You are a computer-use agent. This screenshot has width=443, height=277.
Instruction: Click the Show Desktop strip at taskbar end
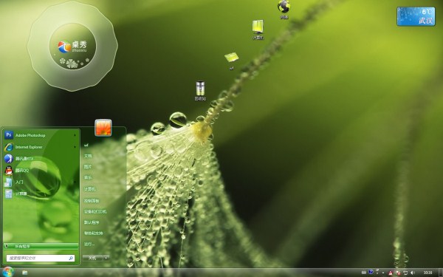coord(441,273)
